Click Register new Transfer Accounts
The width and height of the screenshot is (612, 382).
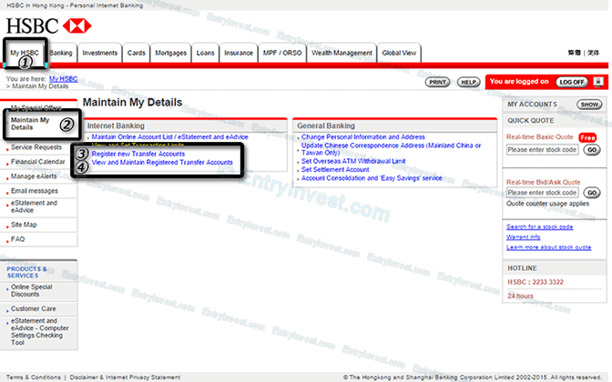pos(138,154)
